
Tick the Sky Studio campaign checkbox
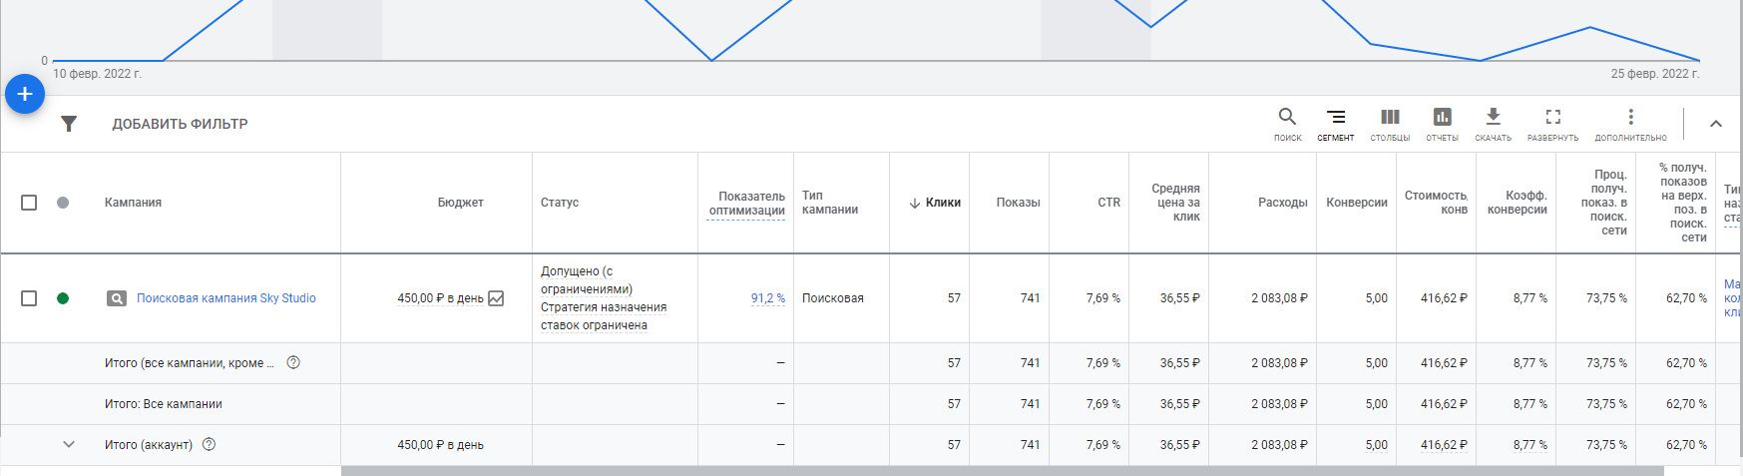29,298
